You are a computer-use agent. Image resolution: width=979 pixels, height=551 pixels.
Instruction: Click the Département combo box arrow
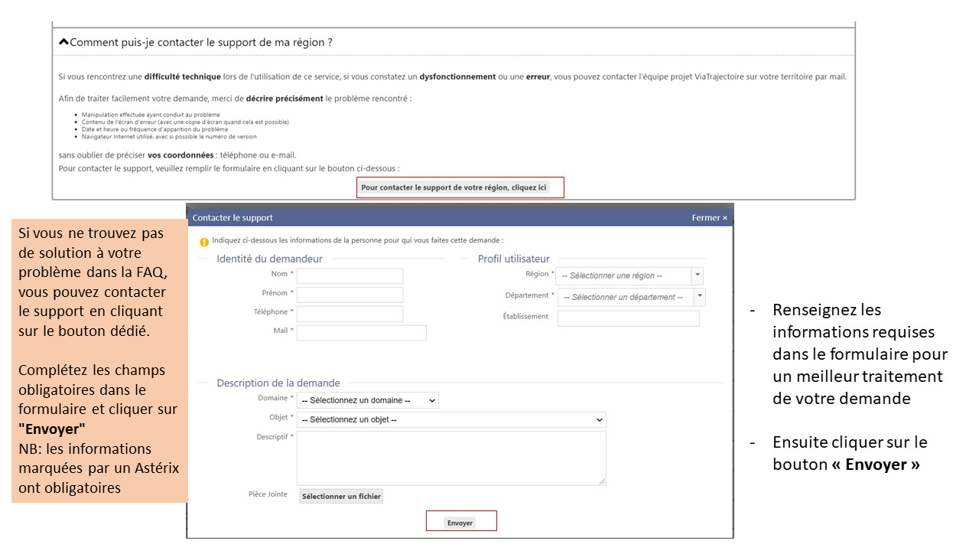pyautogui.click(x=700, y=297)
